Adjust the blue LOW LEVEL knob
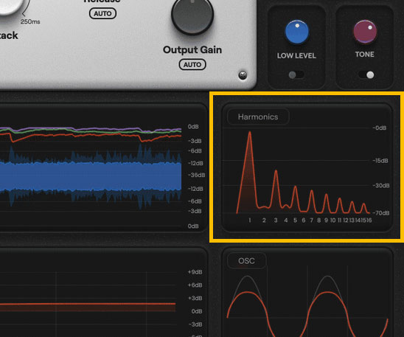Image resolution: width=404 pixels, height=337 pixels. [296, 32]
